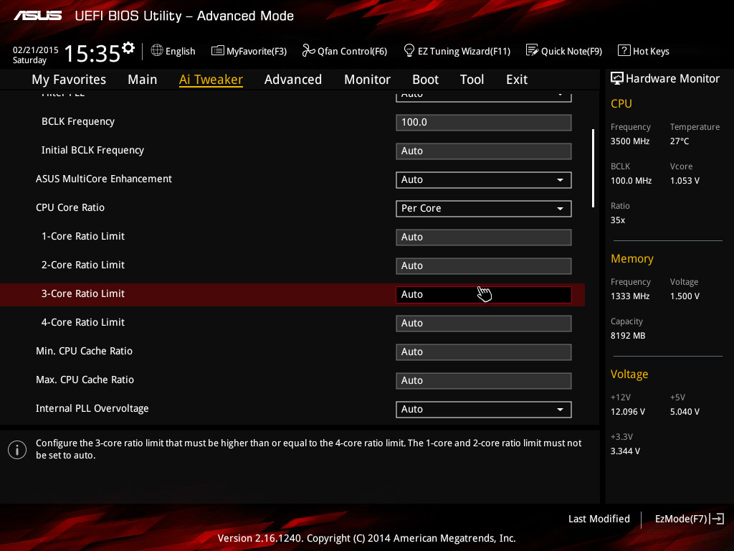The width and height of the screenshot is (734, 551).
Task: Select the 1-Core Ratio Limit label
Action: [x=83, y=236]
